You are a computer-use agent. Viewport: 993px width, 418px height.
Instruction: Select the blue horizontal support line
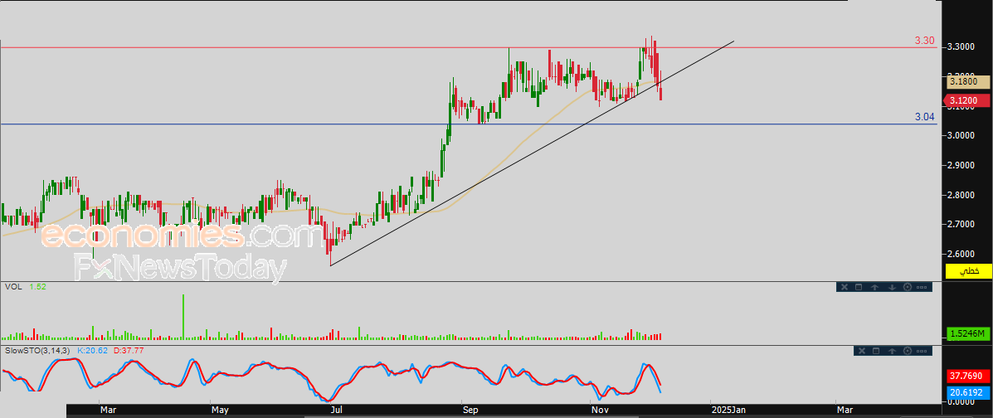coord(469,124)
